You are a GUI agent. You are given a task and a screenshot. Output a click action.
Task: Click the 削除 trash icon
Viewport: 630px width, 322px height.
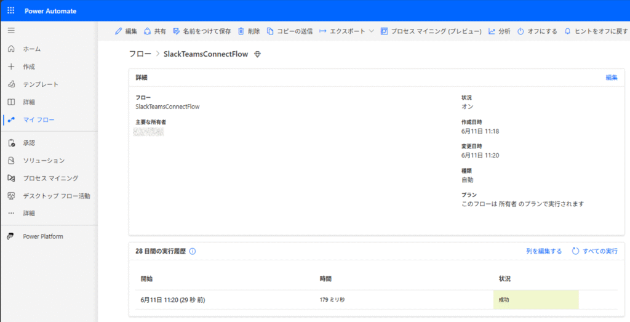(241, 31)
